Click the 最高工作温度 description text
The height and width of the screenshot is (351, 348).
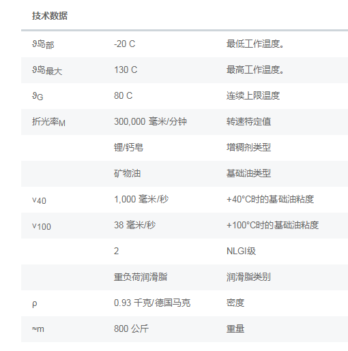pyautogui.click(x=255, y=70)
